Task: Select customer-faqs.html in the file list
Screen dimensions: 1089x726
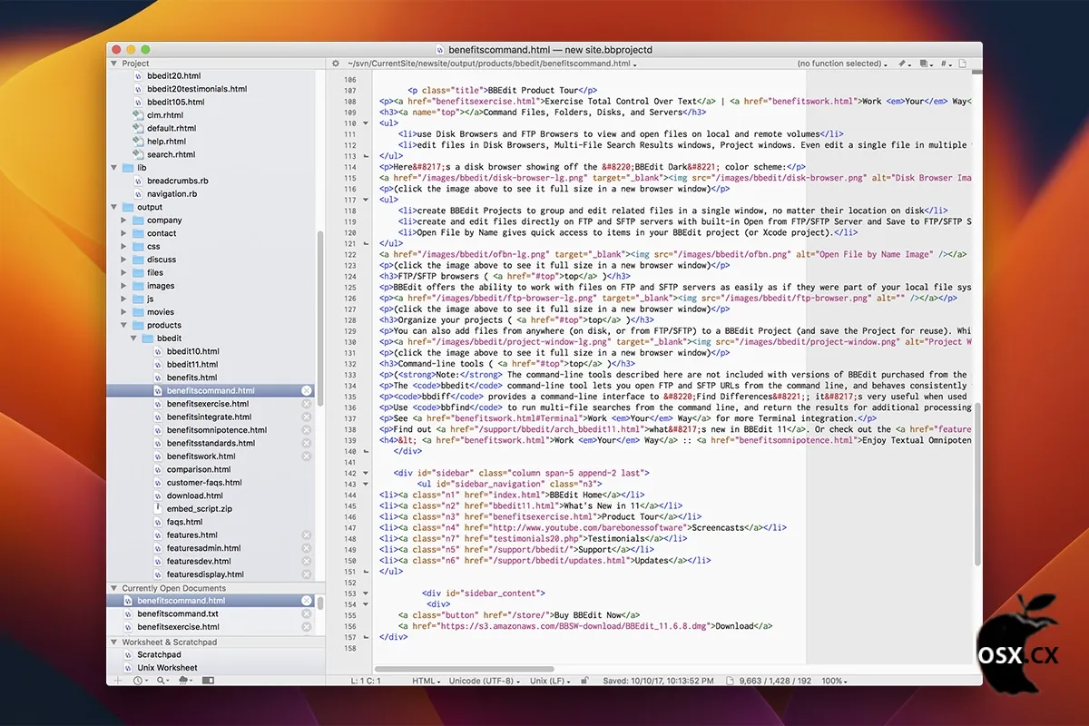Action: click(204, 483)
